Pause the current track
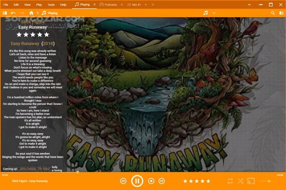The width and height of the screenshot is (286, 190). tap(137, 181)
